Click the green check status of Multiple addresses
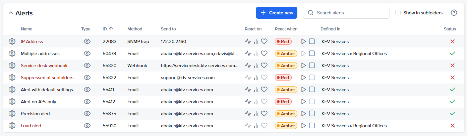 click(453, 53)
